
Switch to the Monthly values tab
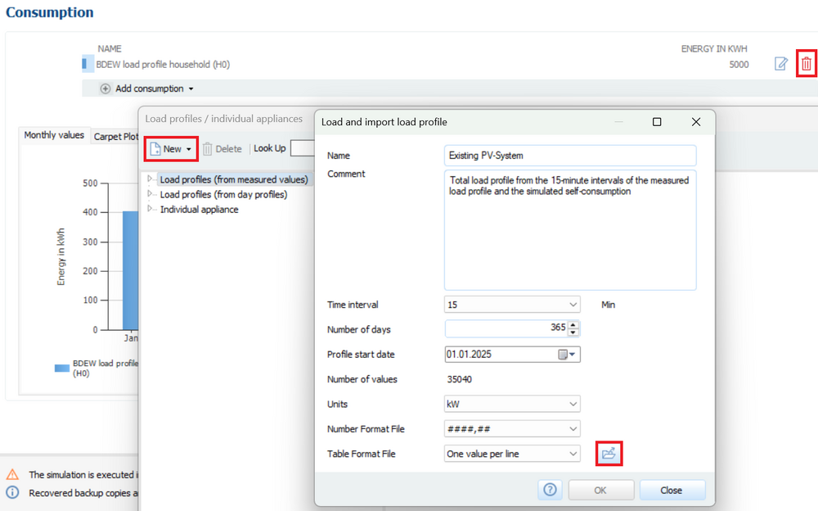pyautogui.click(x=54, y=135)
